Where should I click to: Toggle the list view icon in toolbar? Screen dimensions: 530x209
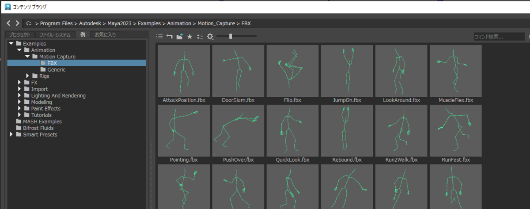pos(160,37)
